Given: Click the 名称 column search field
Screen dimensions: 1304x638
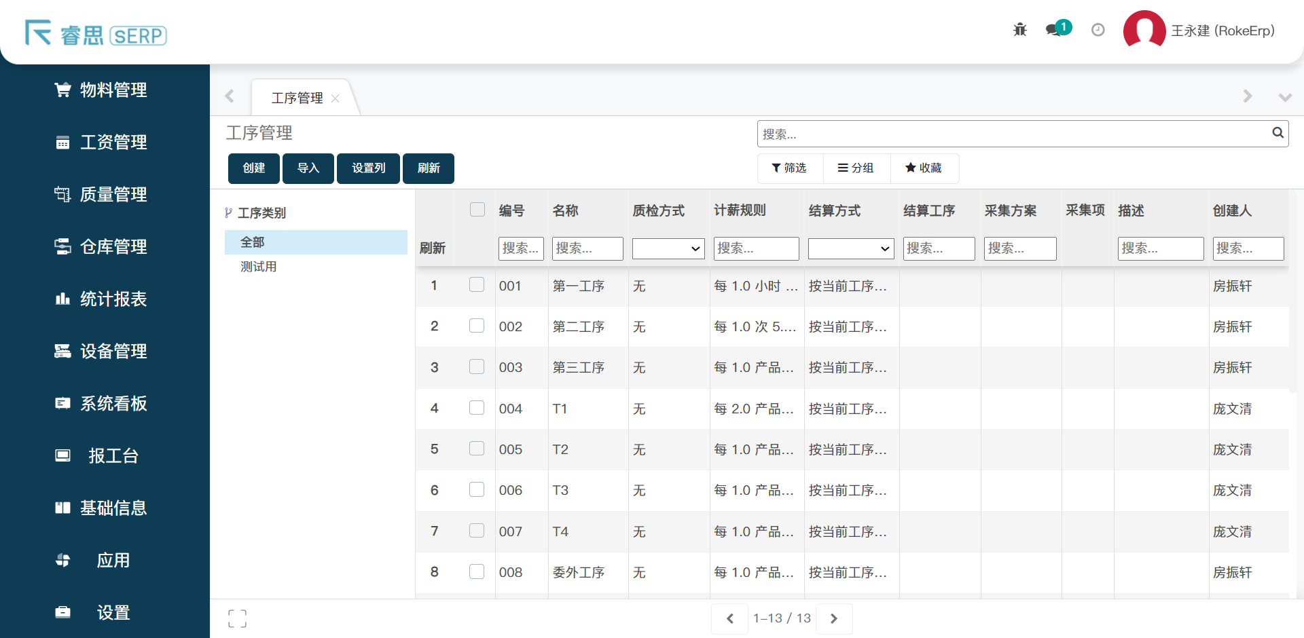Looking at the screenshot, I should click(x=587, y=248).
